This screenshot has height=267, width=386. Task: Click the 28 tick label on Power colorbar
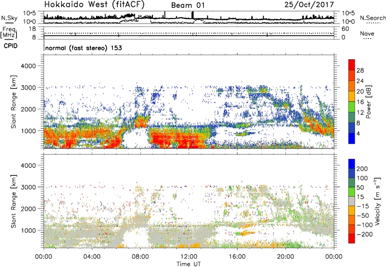click(x=360, y=70)
